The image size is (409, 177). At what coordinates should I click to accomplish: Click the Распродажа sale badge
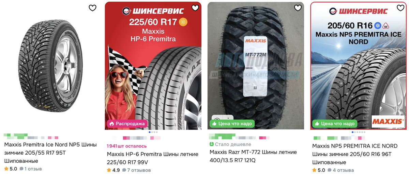(x=127, y=123)
